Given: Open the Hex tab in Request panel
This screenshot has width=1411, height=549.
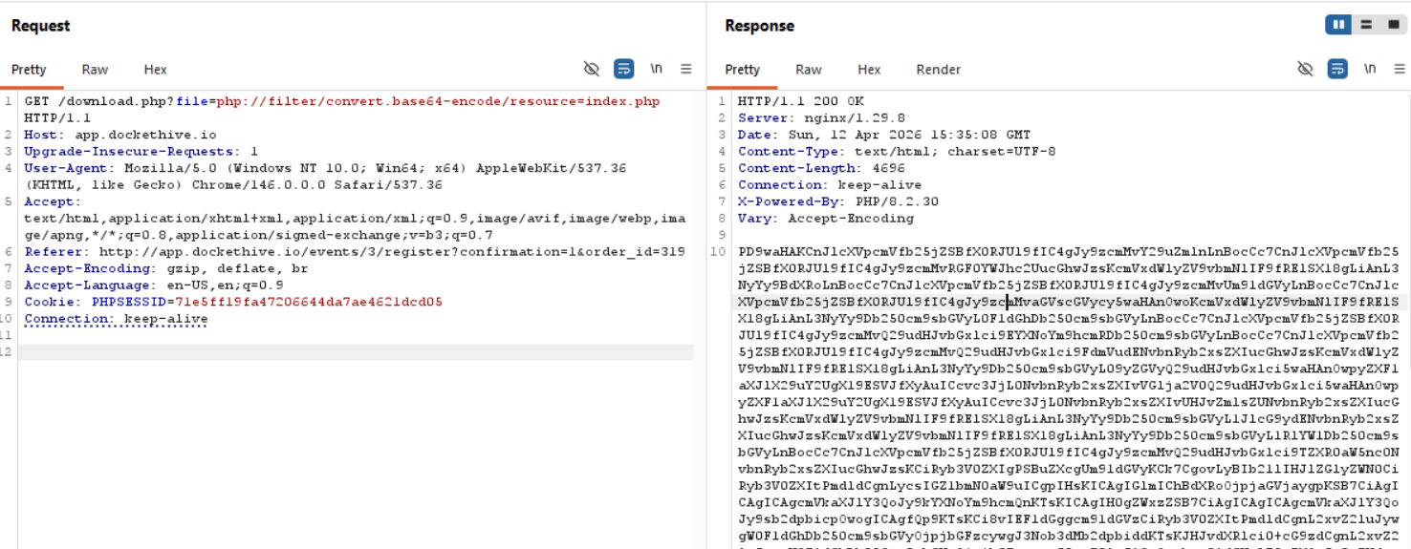Looking at the screenshot, I should (155, 70).
